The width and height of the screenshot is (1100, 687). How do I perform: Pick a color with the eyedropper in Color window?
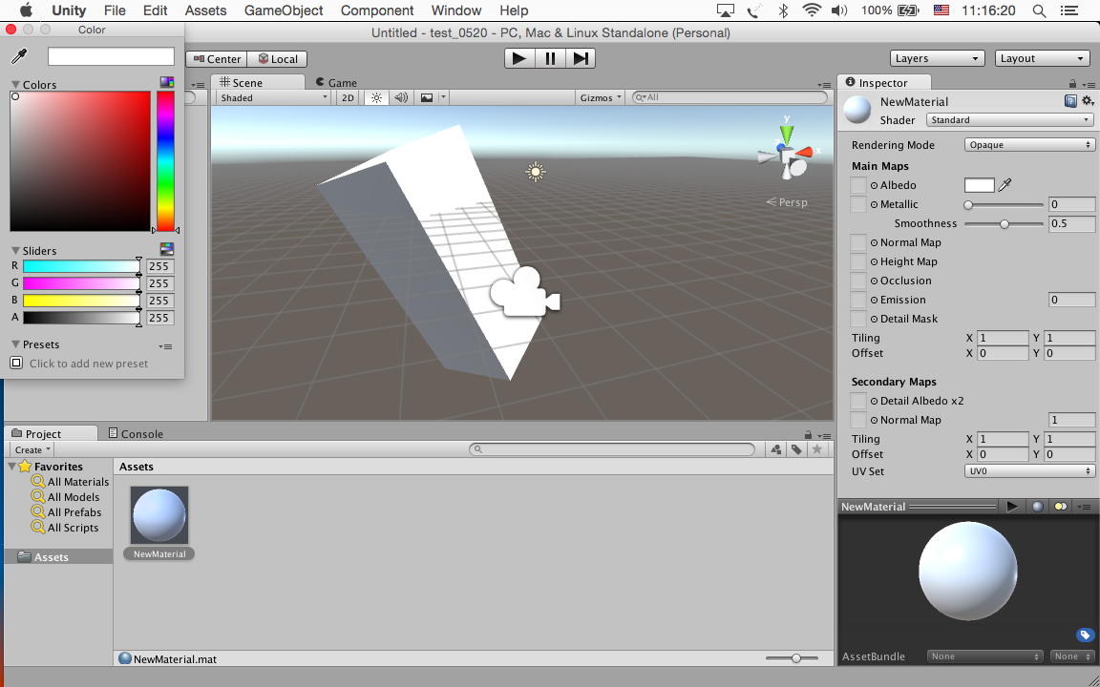18,57
